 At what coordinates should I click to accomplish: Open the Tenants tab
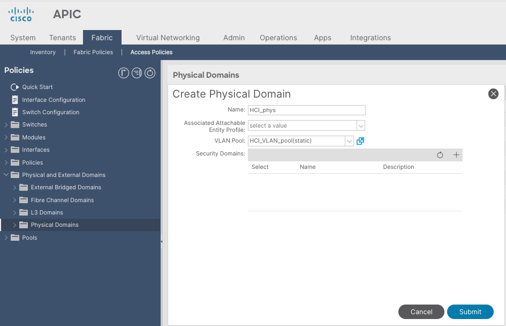[62, 38]
